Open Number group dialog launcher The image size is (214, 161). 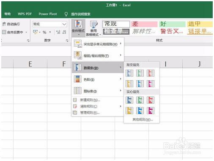[67, 41]
